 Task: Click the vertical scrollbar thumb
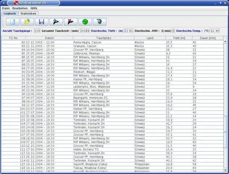(225, 132)
